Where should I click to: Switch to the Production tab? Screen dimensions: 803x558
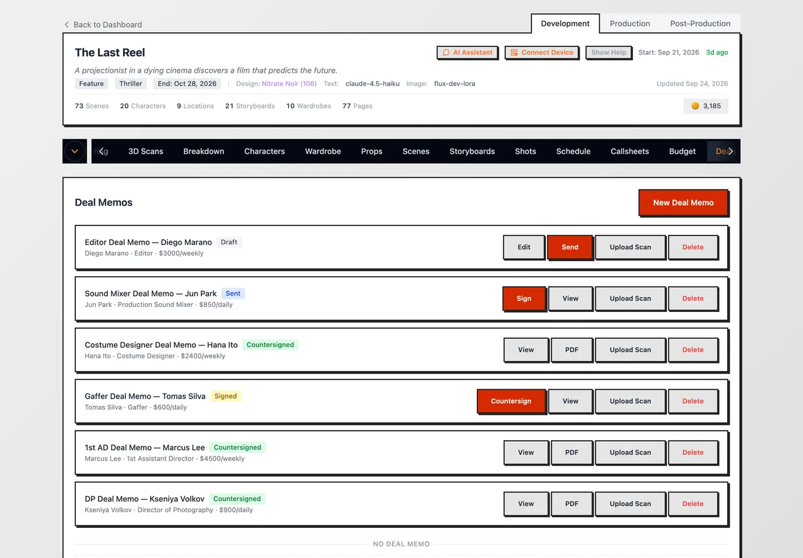pyautogui.click(x=630, y=23)
